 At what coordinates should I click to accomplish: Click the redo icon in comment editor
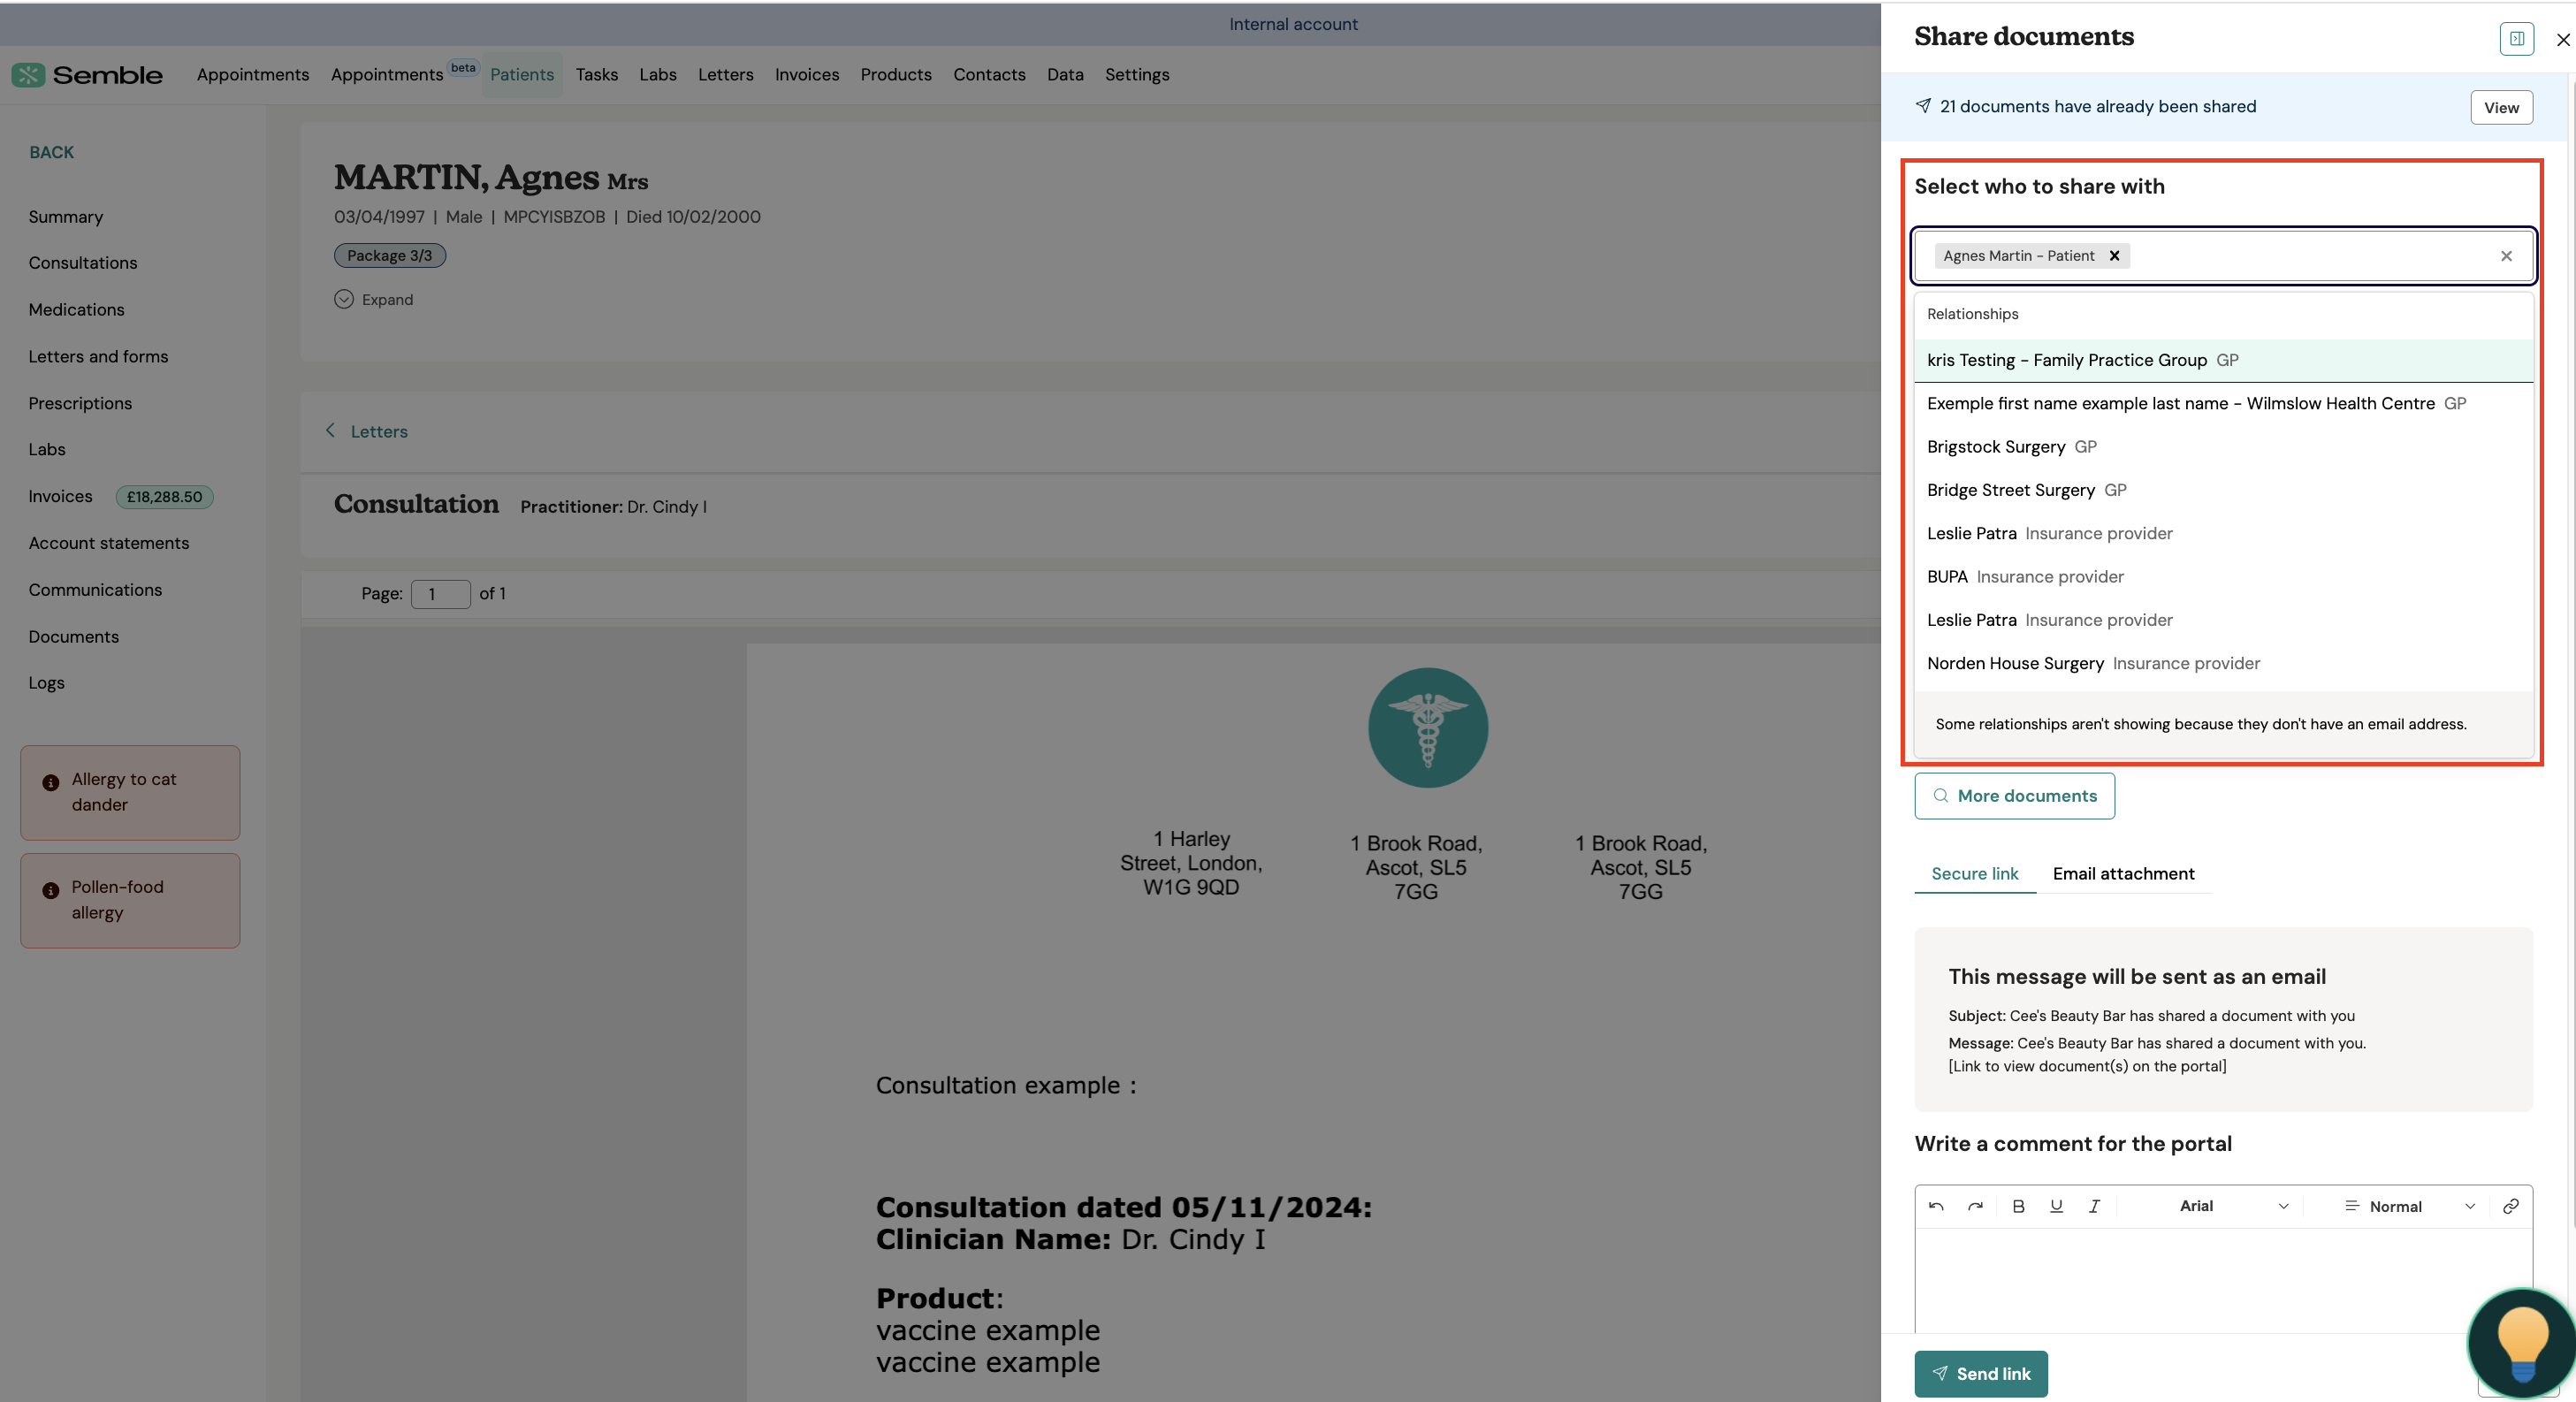[x=1975, y=1206]
